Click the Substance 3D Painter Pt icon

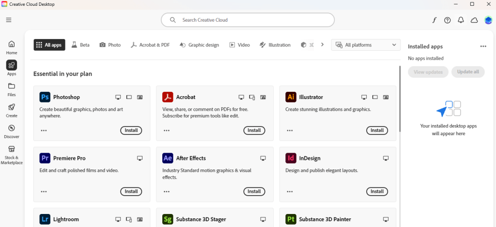coord(291,219)
